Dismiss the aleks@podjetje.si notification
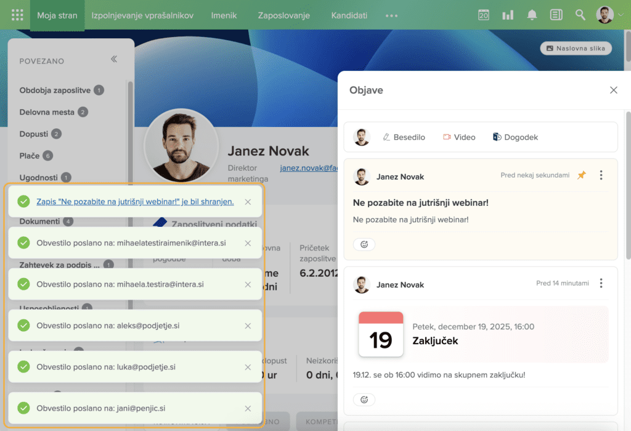 point(248,326)
